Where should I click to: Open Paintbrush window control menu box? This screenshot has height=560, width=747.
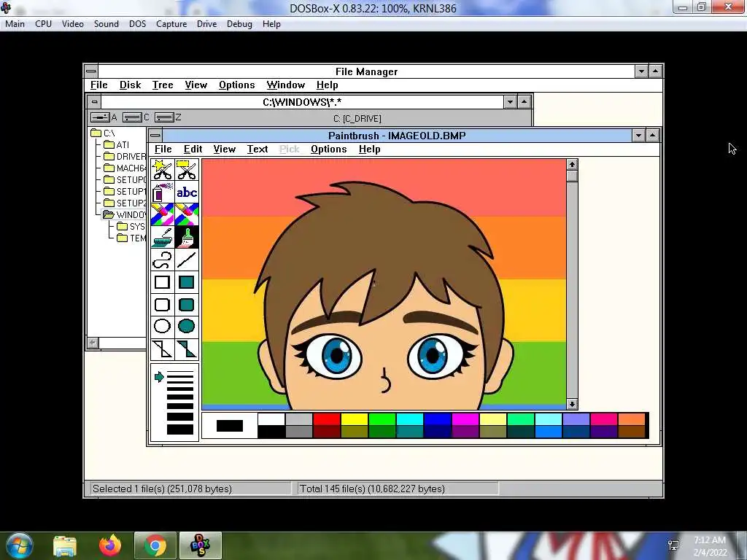coord(155,135)
